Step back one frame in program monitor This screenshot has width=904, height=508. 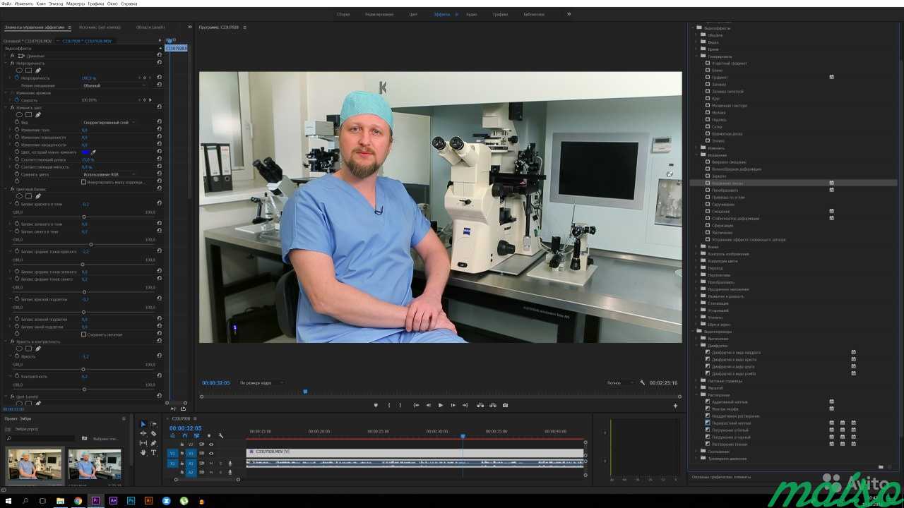[429, 405]
